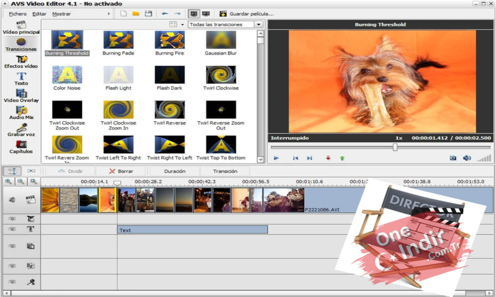496x297 pixels.
Task: Open the Video Overlay panel
Action: click(21, 96)
